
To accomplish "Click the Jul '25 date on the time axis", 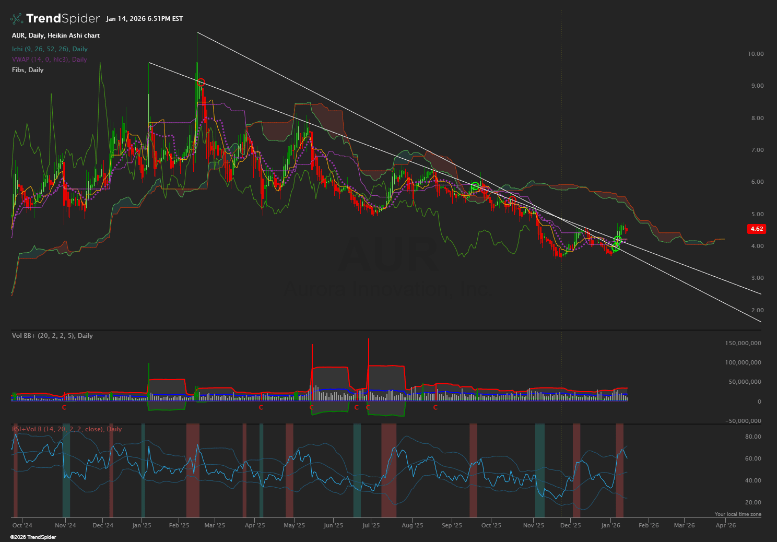I will pos(371,525).
